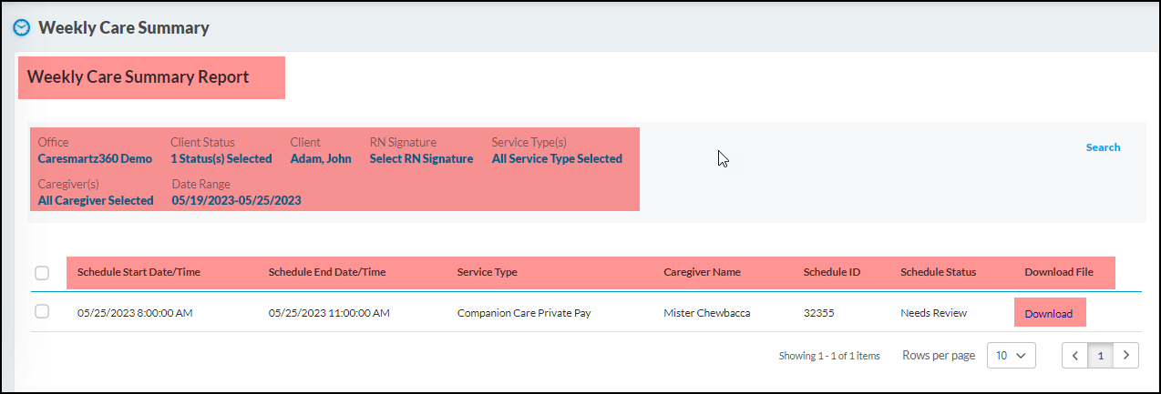1161x394 pixels.
Task: Open the Rows per page dropdown
Action: pyautogui.click(x=1012, y=356)
